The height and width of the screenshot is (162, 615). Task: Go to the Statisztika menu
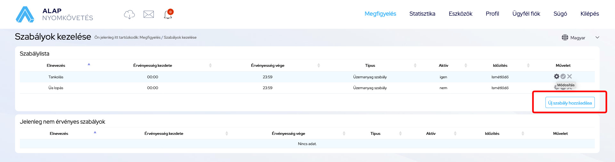(x=422, y=14)
